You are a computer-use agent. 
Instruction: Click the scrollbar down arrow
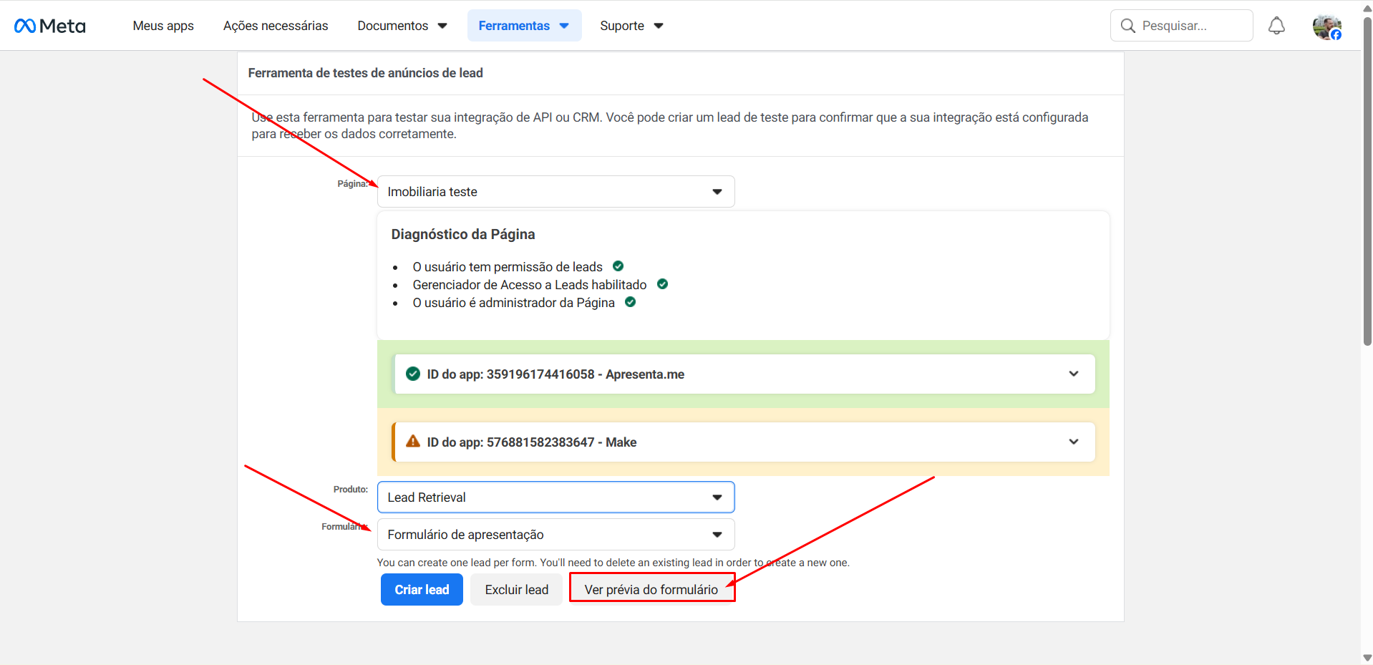(1367, 658)
